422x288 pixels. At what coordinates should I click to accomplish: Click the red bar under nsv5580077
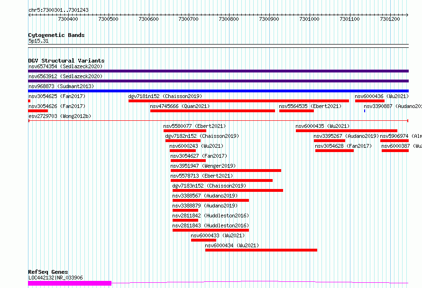(x=185, y=131)
